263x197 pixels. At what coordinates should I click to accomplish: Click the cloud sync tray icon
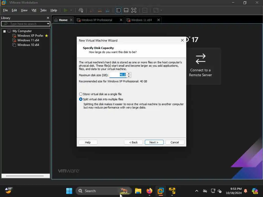click(x=205, y=191)
